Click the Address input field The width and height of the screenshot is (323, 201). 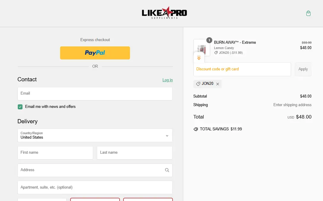coord(90,170)
